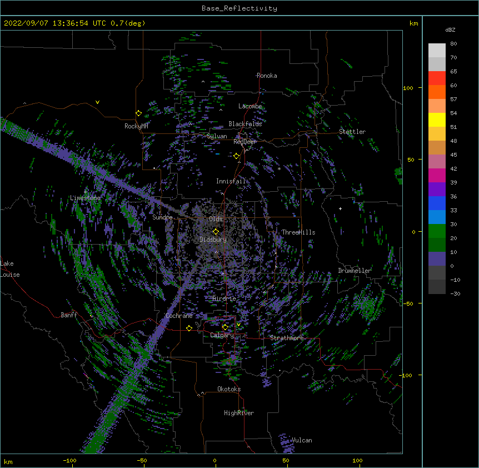The width and height of the screenshot is (479, 468).
Task: Click the RockyMH label
Action: 136,126
